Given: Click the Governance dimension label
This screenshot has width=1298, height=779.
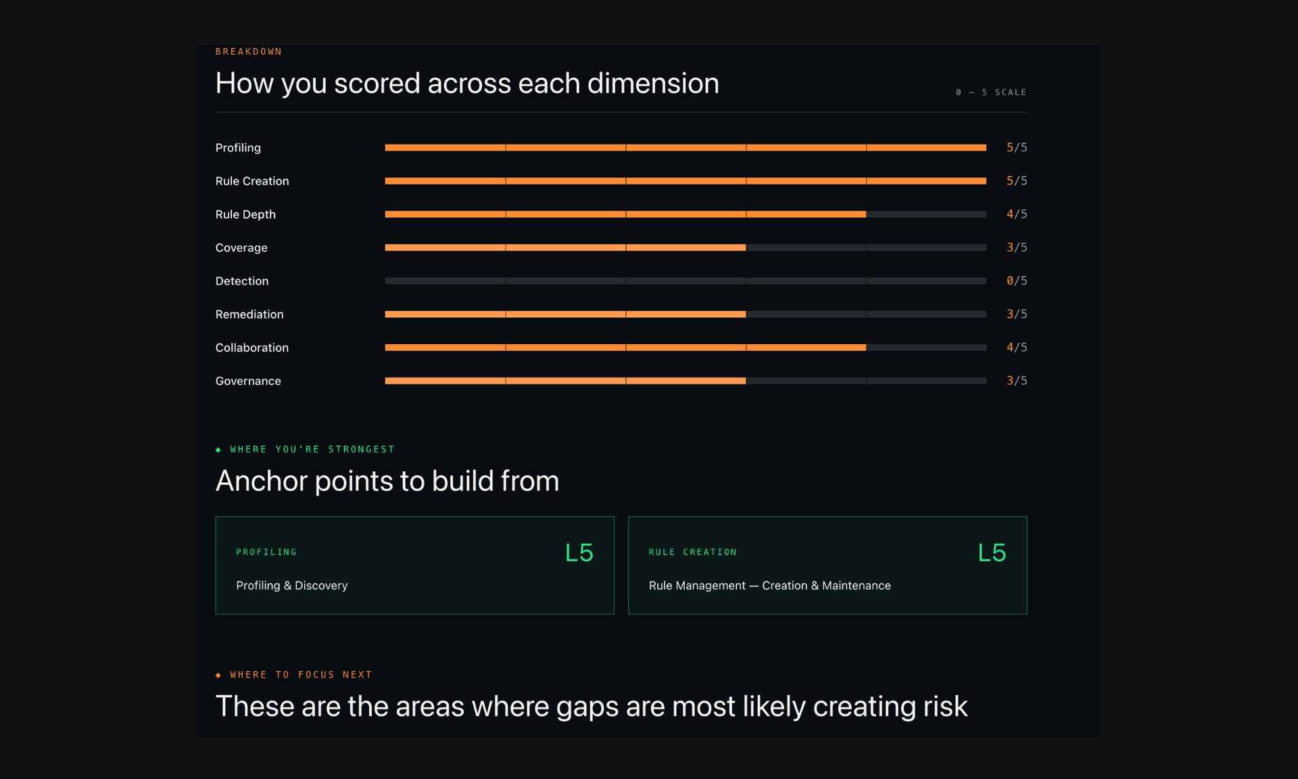Looking at the screenshot, I should coord(248,381).
